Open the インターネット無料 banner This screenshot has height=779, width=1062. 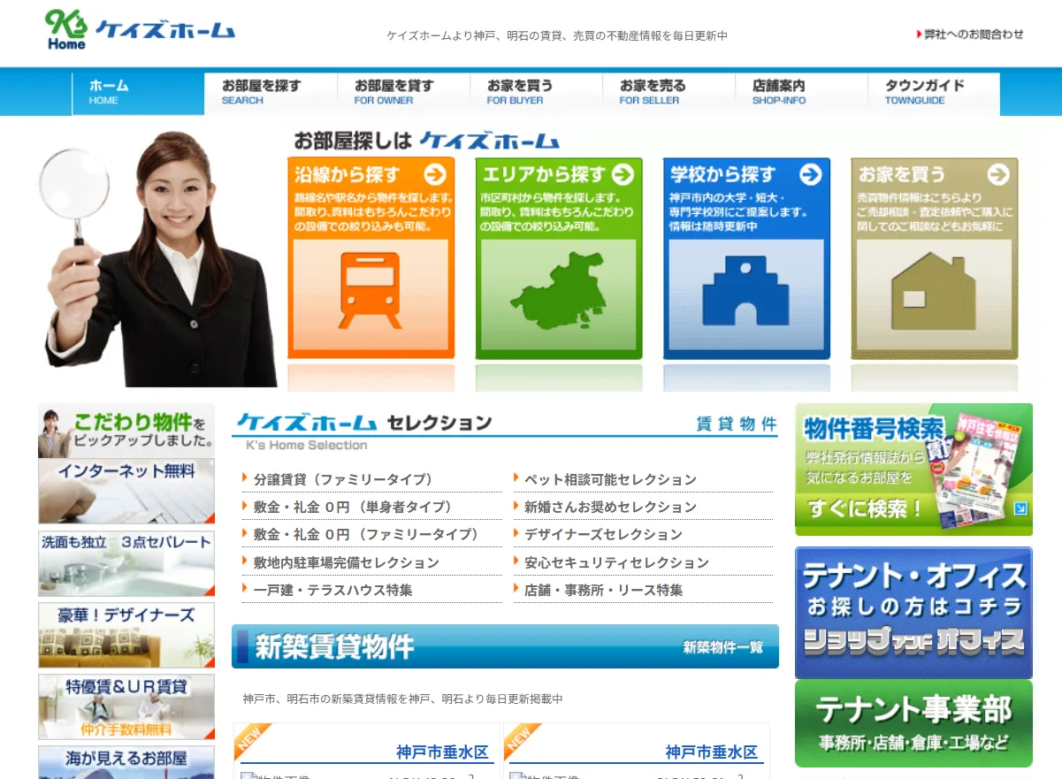tap(126, 491)
